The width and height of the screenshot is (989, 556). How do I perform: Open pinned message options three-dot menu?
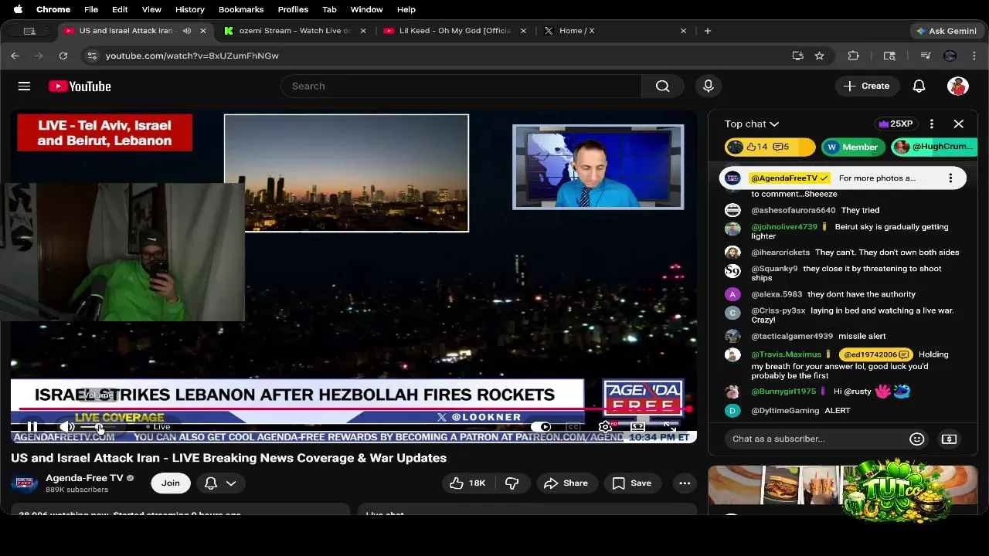coord(950,178)
